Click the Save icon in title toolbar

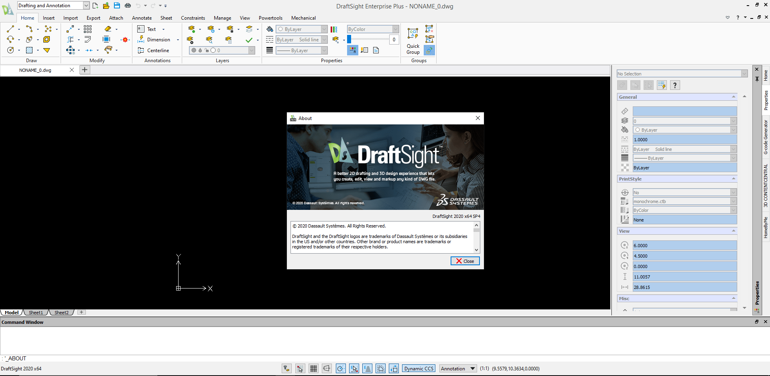[x=117, y=6]
